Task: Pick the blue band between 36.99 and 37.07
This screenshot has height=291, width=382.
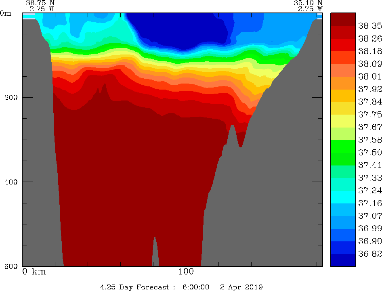Action: click(343, 222)
